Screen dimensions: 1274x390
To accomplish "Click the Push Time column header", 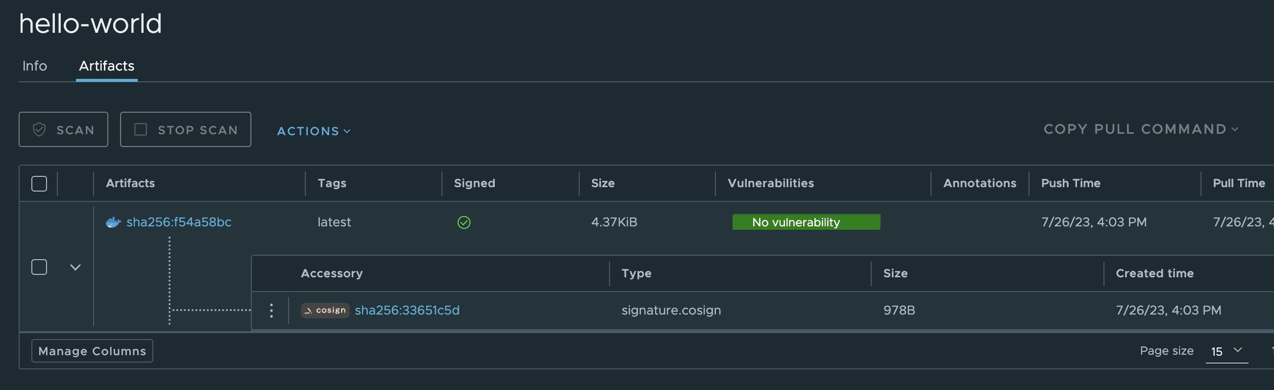I will coord(1071,183).
